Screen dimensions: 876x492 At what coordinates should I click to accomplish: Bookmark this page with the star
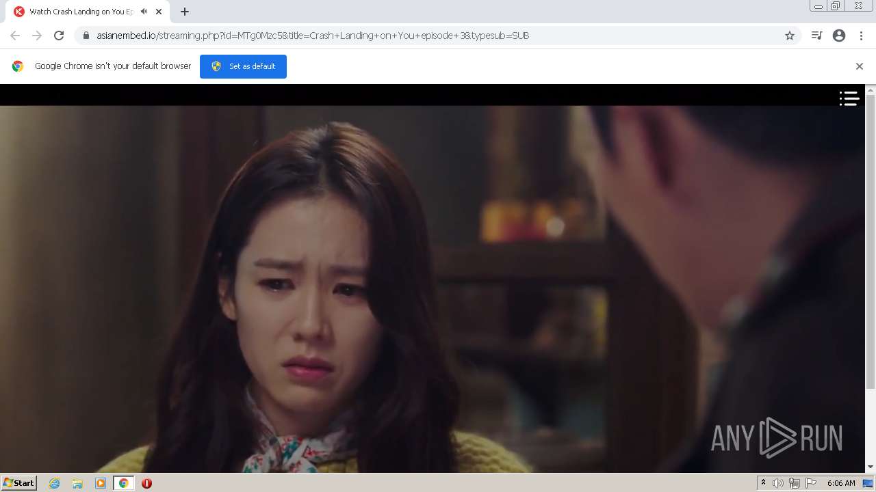(790, 36)
